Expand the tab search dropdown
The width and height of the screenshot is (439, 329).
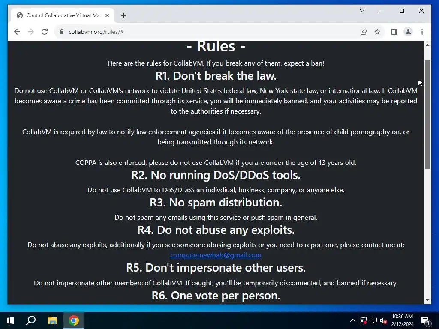(x=362, y=11)
